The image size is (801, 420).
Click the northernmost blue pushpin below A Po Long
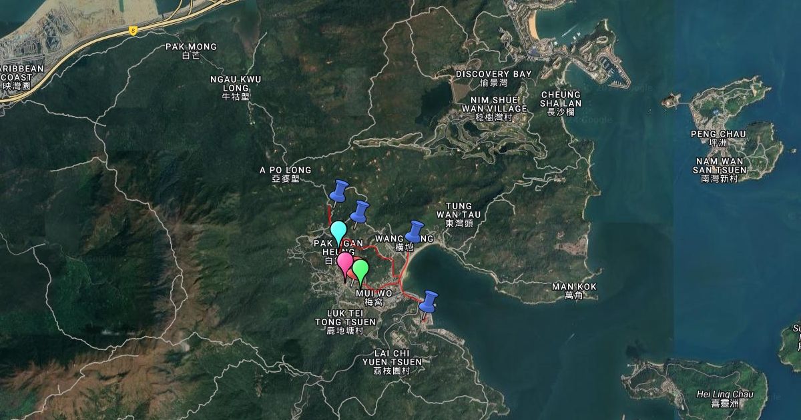pos(340,190)
